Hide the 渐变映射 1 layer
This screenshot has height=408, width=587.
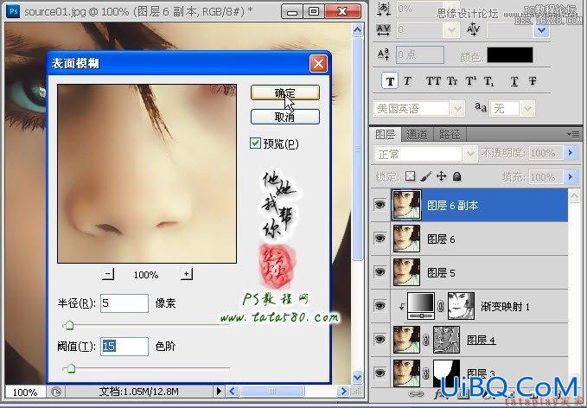[380, 305]
